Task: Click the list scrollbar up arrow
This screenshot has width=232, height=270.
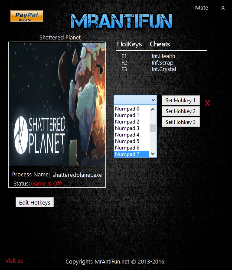Action: [x=153, y=109]
